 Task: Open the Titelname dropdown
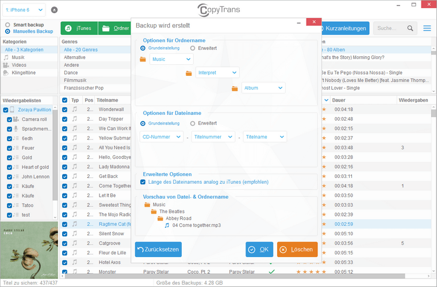click(x=265, y=137)
